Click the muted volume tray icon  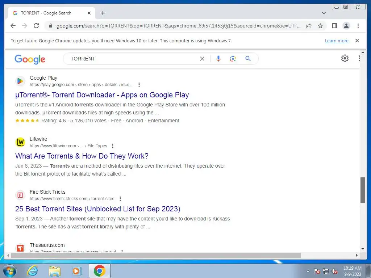coord(334,271)
